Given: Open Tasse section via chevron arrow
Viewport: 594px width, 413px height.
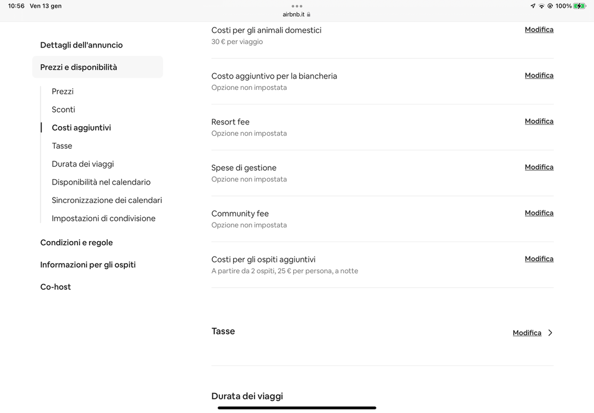Looking at the screenshot, I should (x=550, y=333).
